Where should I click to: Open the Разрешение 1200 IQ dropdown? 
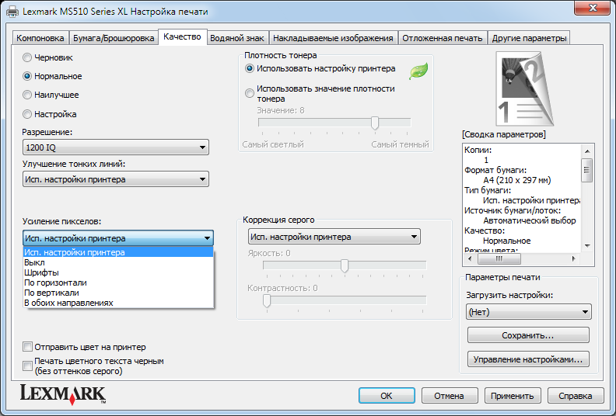(x=115, y=147)
